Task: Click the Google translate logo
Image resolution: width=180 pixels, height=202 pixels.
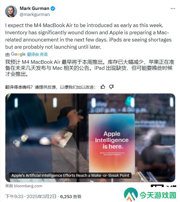Action: [18, 54]
